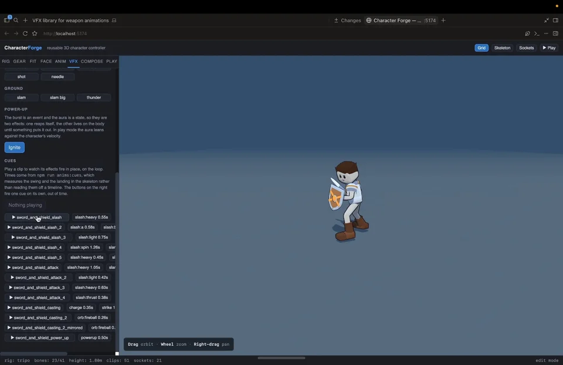This screenshot has height=365, width=563.
Task: Fire the shot effect
Action: pos(22,77)
